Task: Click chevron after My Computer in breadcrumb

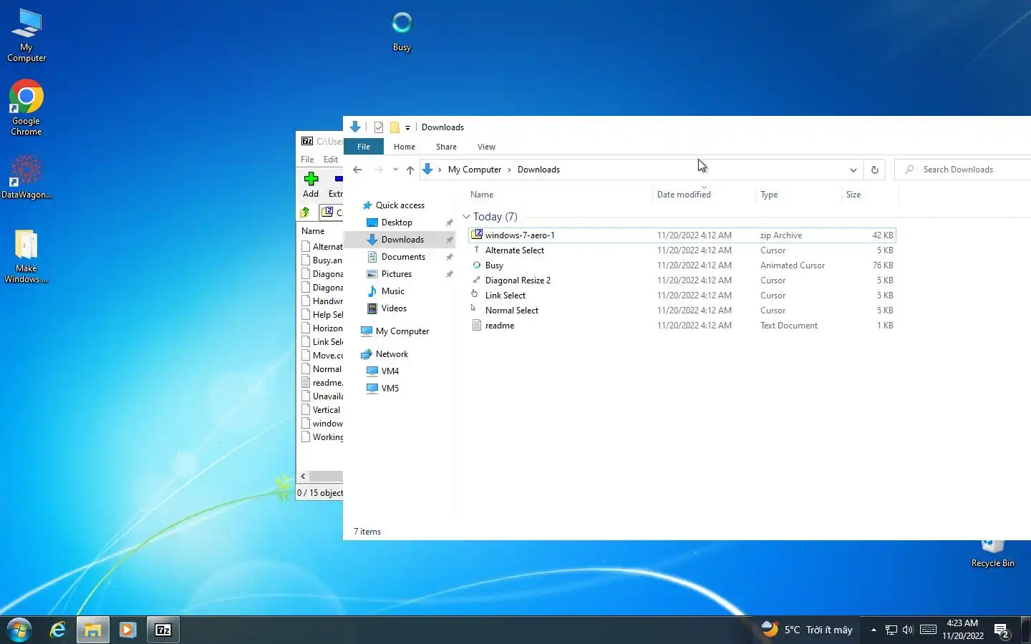Action: coord(509,170)
